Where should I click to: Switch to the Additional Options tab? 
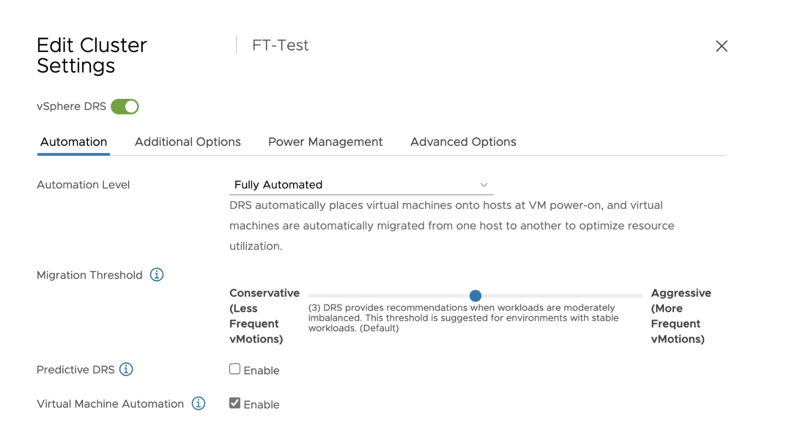click(188, 142)
